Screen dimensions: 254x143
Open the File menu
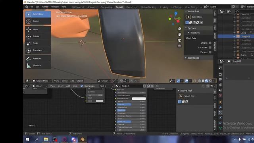(31, 7)
